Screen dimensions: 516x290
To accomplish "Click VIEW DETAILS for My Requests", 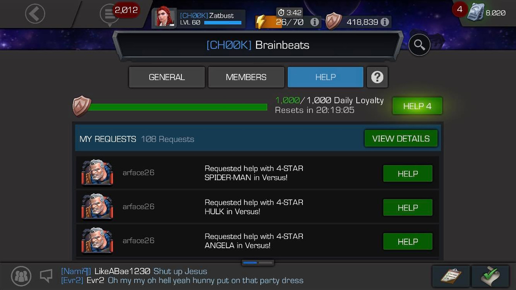I will pos(401,139).
